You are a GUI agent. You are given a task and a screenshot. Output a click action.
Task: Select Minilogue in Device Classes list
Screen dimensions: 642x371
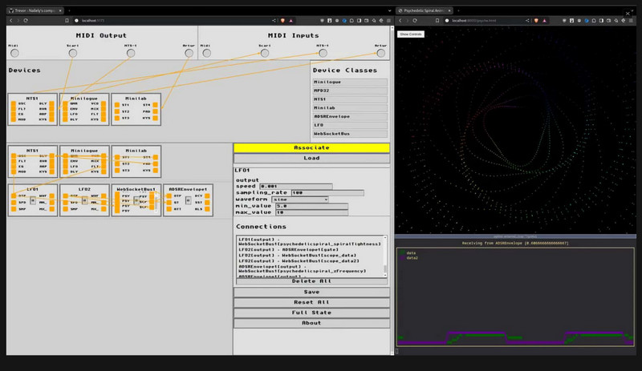click(x=350, y=83)
